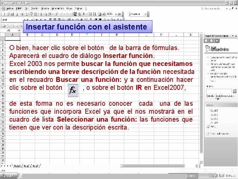The width and height of the screenshot is (238, 179).
Task: Pick the Font Color swatch
Action: point(118,20)
